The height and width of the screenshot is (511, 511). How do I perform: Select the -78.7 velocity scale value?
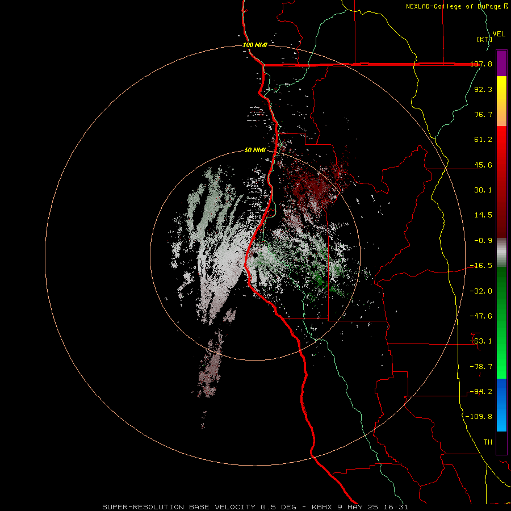pos(481,367)
